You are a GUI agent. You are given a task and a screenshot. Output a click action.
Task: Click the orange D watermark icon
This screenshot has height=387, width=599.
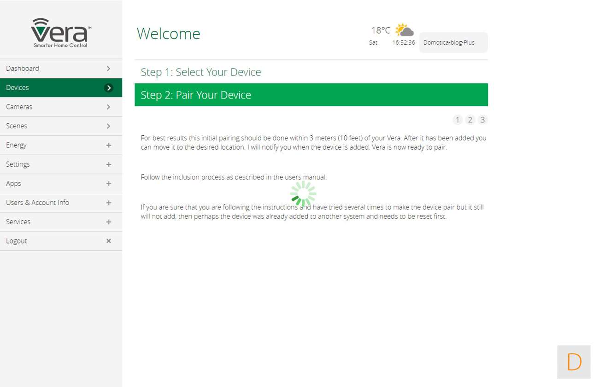(574, 362)
